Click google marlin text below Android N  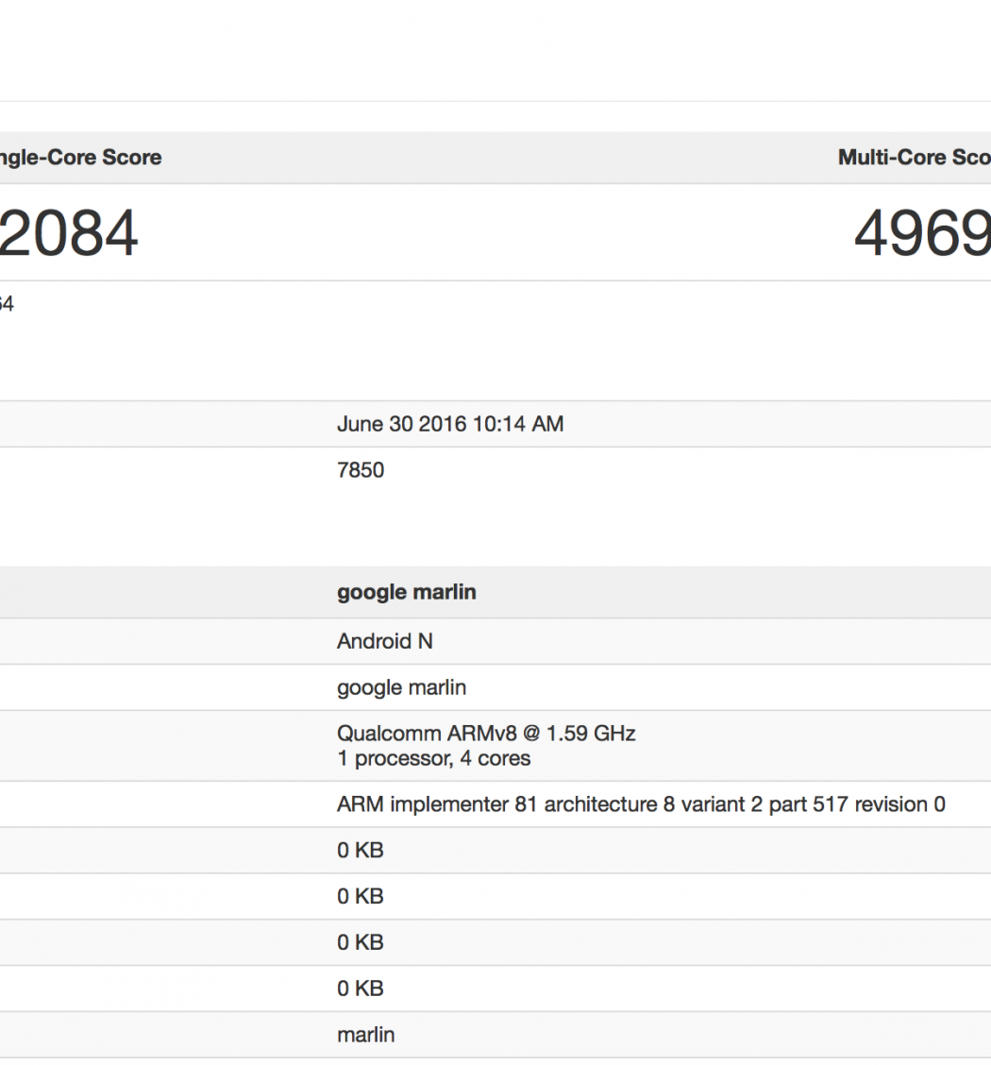click(401, 687)
